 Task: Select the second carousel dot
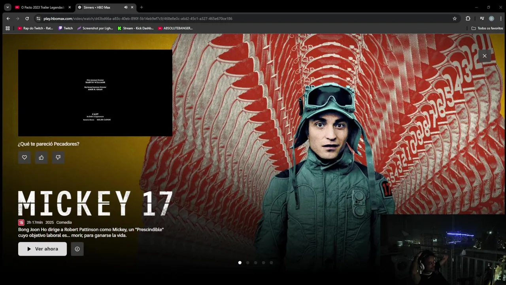[247, 262]
